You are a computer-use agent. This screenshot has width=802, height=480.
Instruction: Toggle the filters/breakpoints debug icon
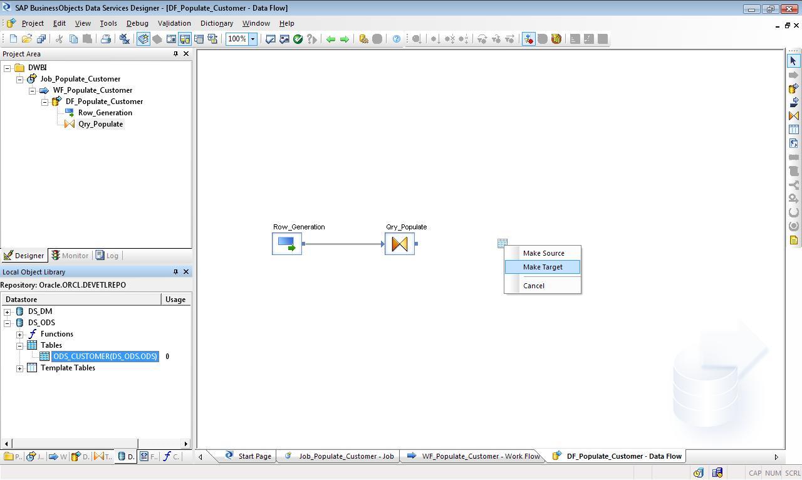pos(529,39)
